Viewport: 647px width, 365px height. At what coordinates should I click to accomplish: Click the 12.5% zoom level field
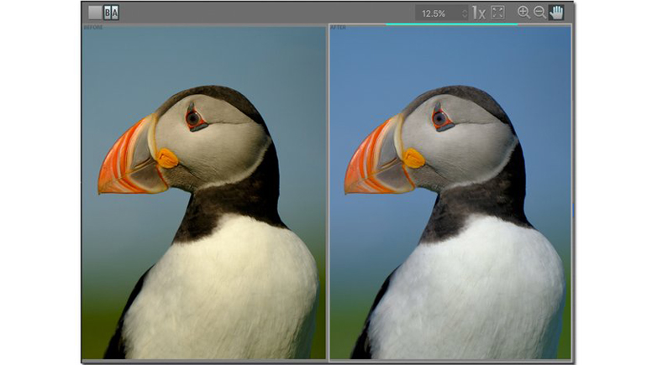pyautogui.click(x=434, y=13)
